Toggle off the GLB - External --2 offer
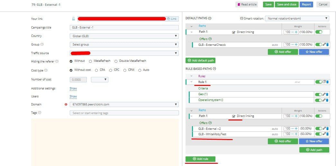Image resolution: width=336 pixels, height=166 pixels. click(x=319, y=129)
